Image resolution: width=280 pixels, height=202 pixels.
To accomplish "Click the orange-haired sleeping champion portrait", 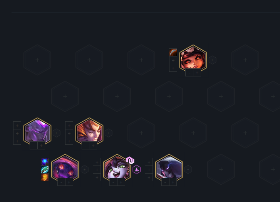I will [x=89, y=132].
